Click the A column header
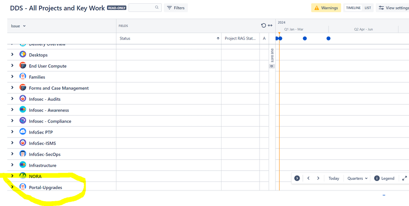This screenshot has width=409, height=206. coord(264,38)
